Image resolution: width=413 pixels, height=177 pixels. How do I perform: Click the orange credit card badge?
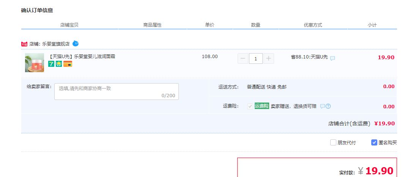coord(68,64)
